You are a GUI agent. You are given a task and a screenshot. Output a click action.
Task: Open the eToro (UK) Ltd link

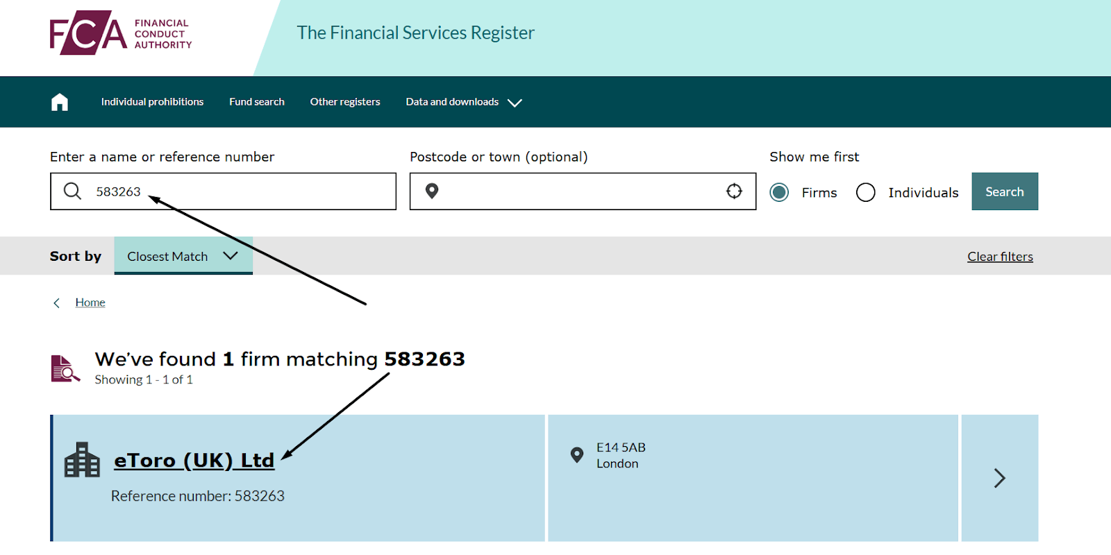pyautogui.click(x=194, y=461)
